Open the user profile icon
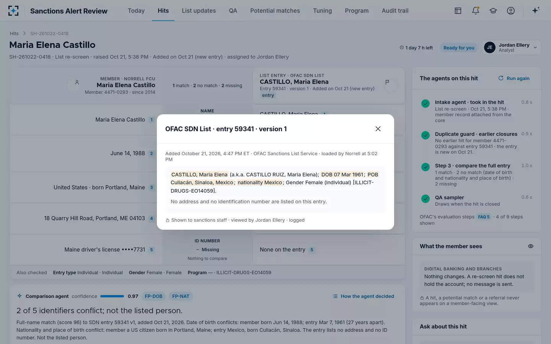The width and height of the screenshot is (551, 344). tap(511, 11)
